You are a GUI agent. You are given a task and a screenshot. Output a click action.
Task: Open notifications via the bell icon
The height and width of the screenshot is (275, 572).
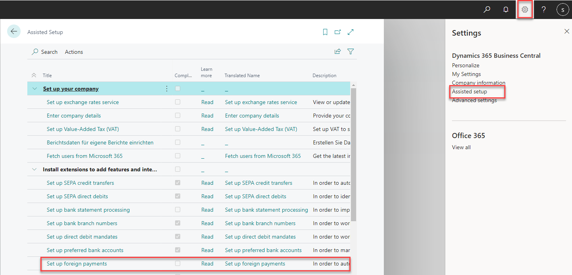coord(505,9)
